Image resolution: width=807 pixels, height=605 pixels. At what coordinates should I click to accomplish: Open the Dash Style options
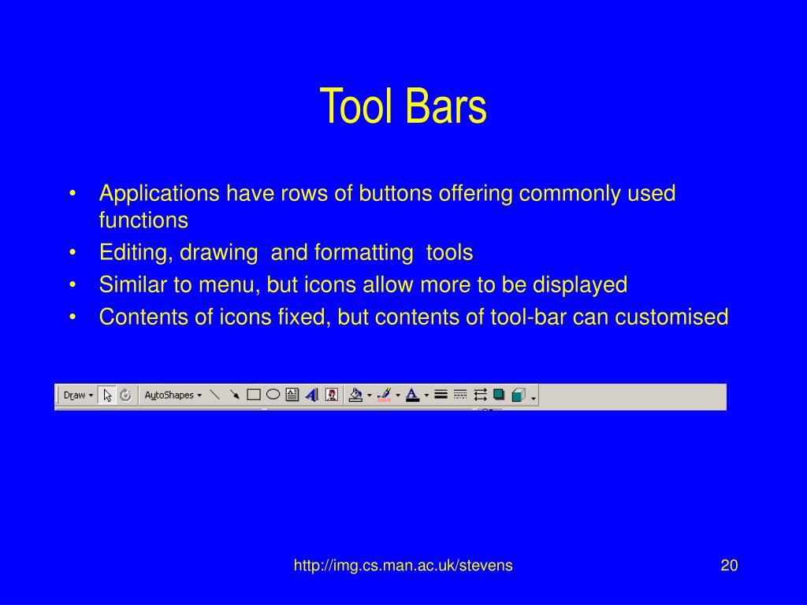[x=460, y=395]
